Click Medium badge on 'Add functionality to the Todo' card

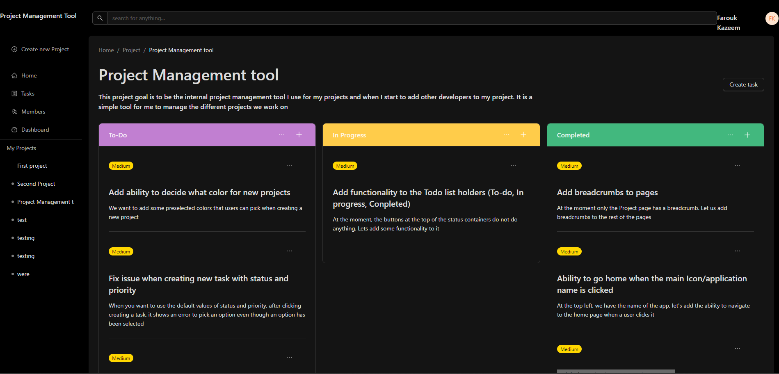click(345, 166)
